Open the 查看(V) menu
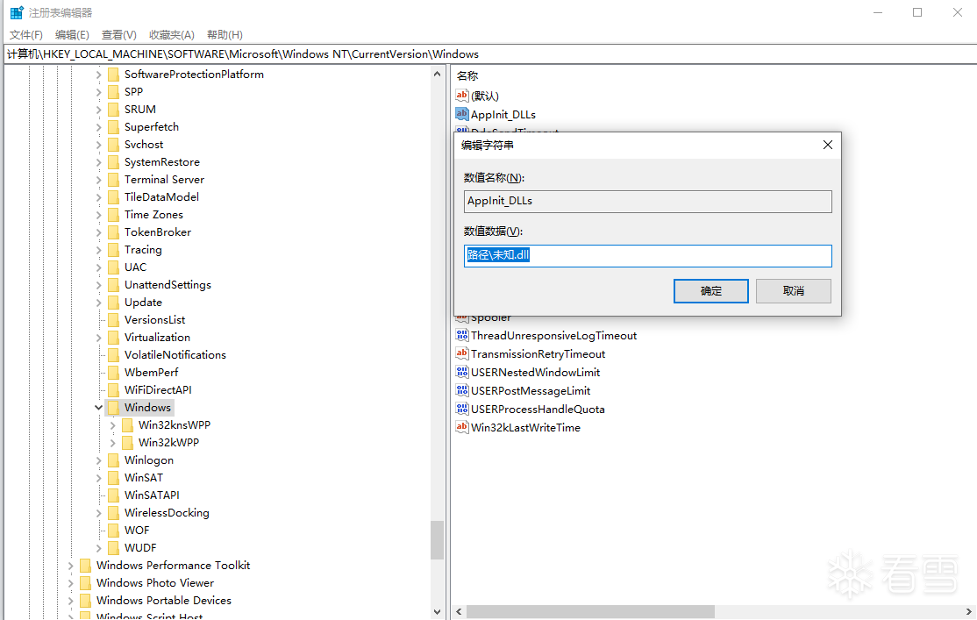This screenshot has height=620, width=977. (x=119, y=35)
